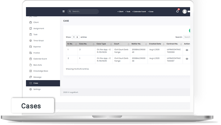The height and width of the screenshot is (125, 221).
Task: Click the Settings gear icon in sidebar
Action: click(x=30, y=89)
